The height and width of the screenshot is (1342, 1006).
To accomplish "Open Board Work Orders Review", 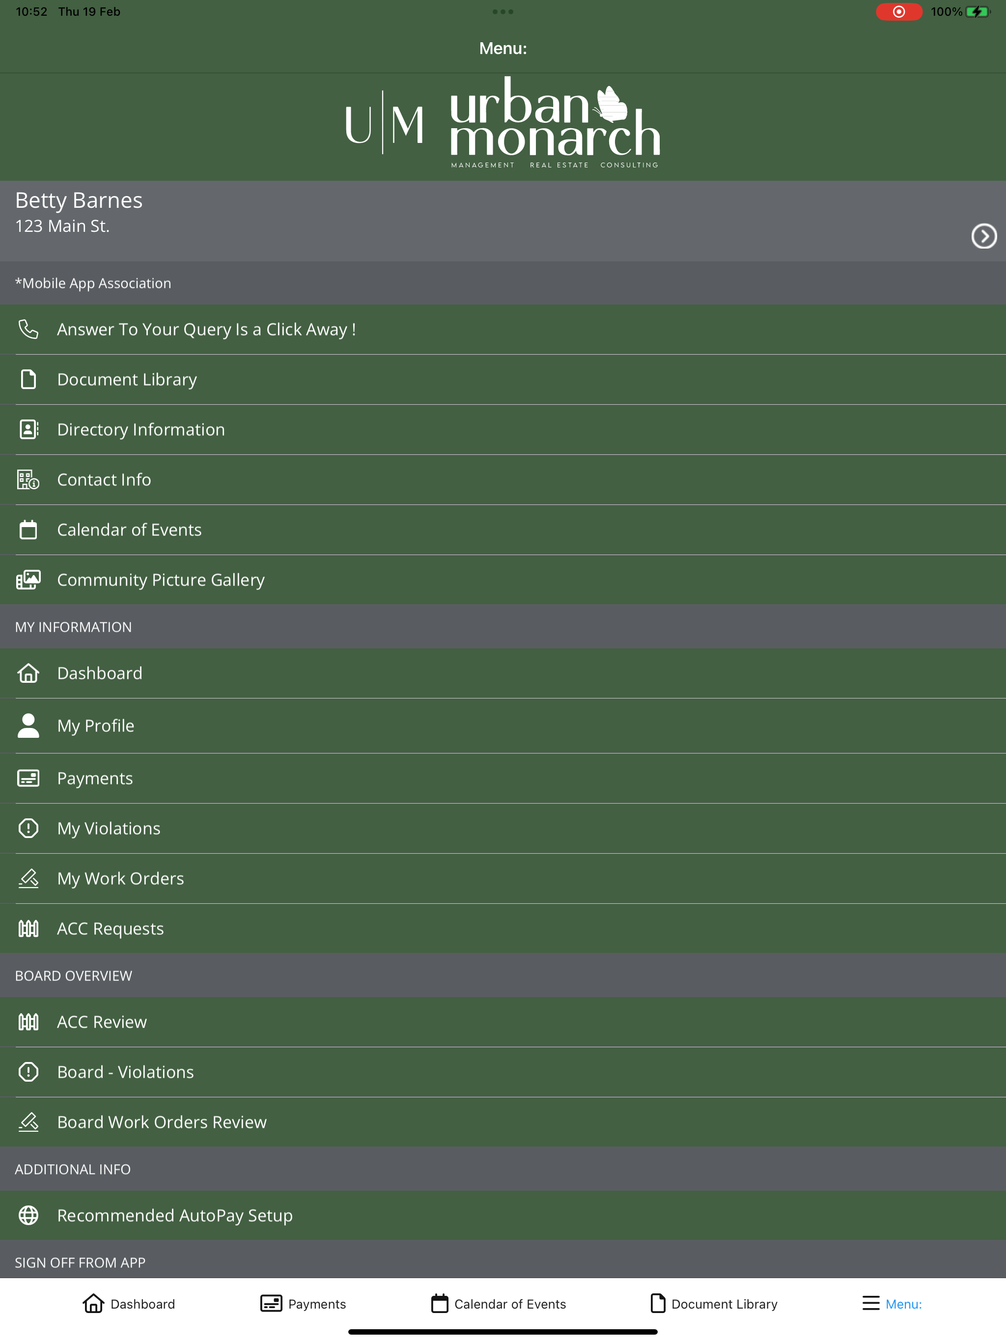I will click(x=503, y=1122).
